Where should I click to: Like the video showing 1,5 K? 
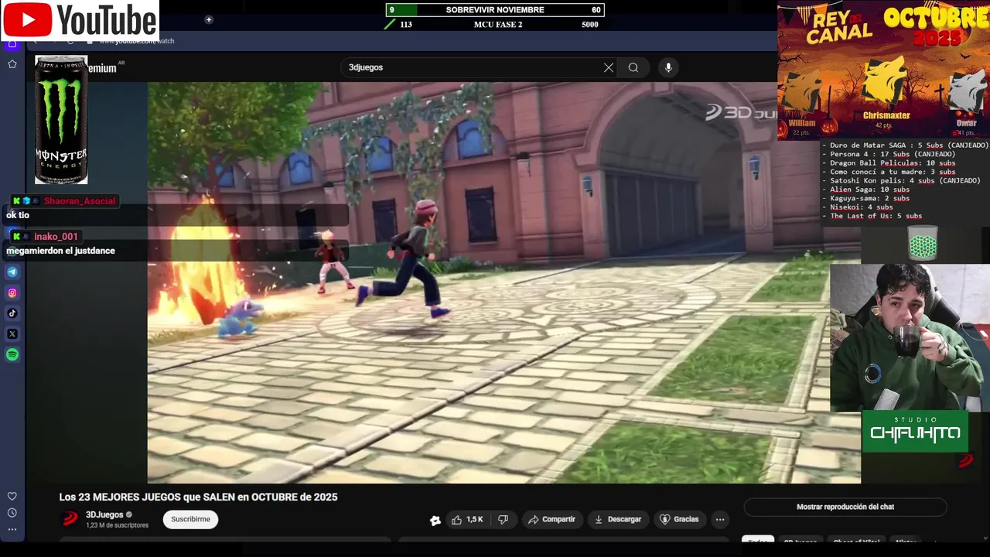point(466,520)
